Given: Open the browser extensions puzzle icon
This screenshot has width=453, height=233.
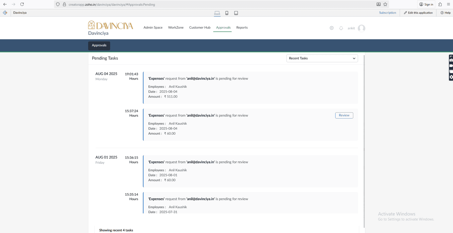Looking at the screenshot, I should (440, 4).
